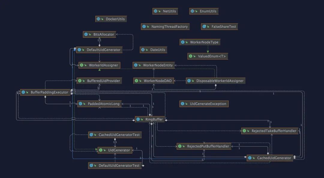Click the DockerUtils class icon
This screenshot has width=324, height=178.
[x=99, y=19]
